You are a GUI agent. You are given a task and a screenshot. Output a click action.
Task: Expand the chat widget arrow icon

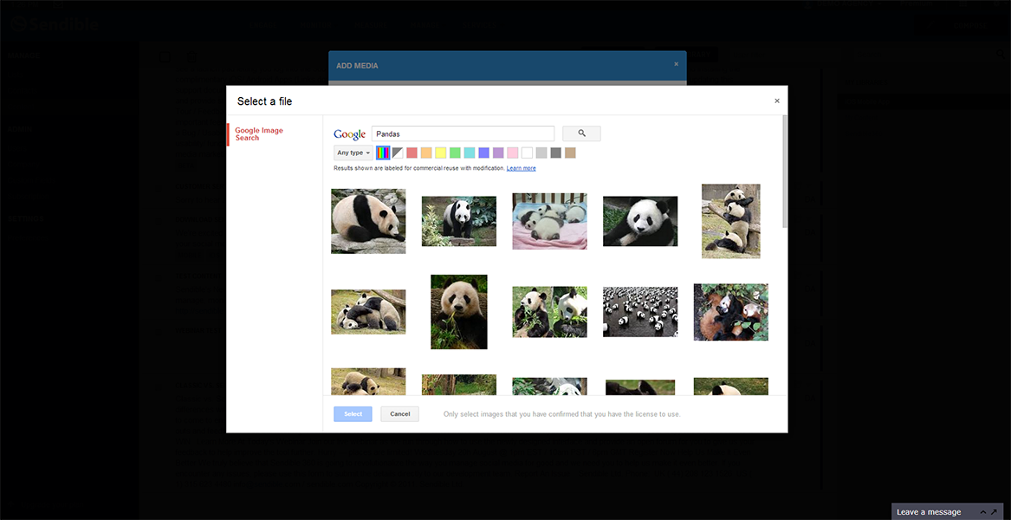[x=993, y=511]
